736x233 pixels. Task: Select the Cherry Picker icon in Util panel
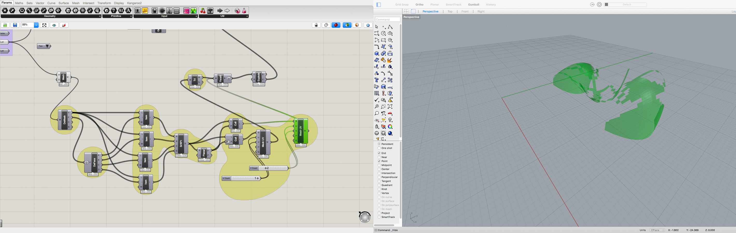click(203, 11)
